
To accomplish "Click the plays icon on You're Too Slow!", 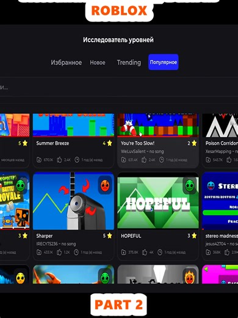I will point(123,160).
